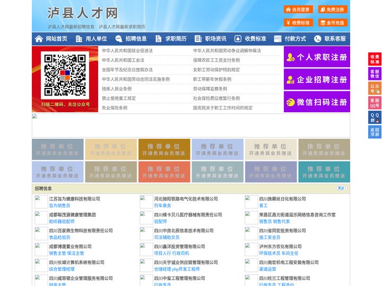This screenshot has height=286, width=382.
Task: Open job link 列车乘务
Action: [162, 205]
